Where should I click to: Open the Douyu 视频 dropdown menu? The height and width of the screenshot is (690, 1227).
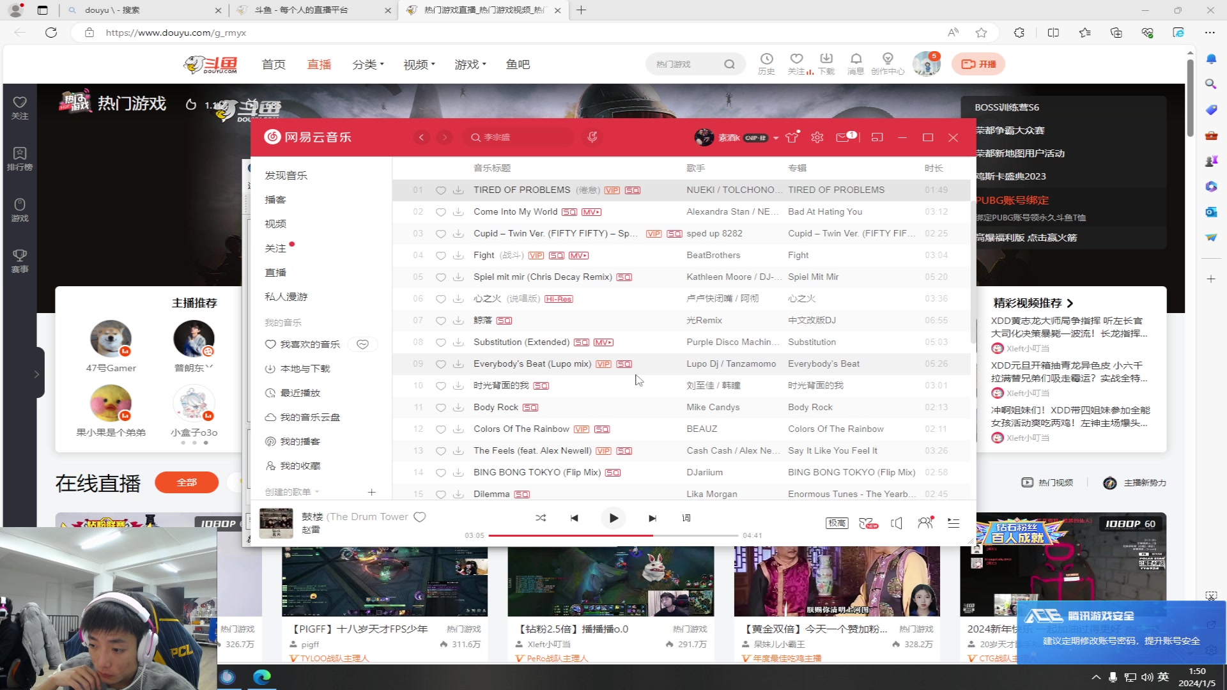point(419,65)
